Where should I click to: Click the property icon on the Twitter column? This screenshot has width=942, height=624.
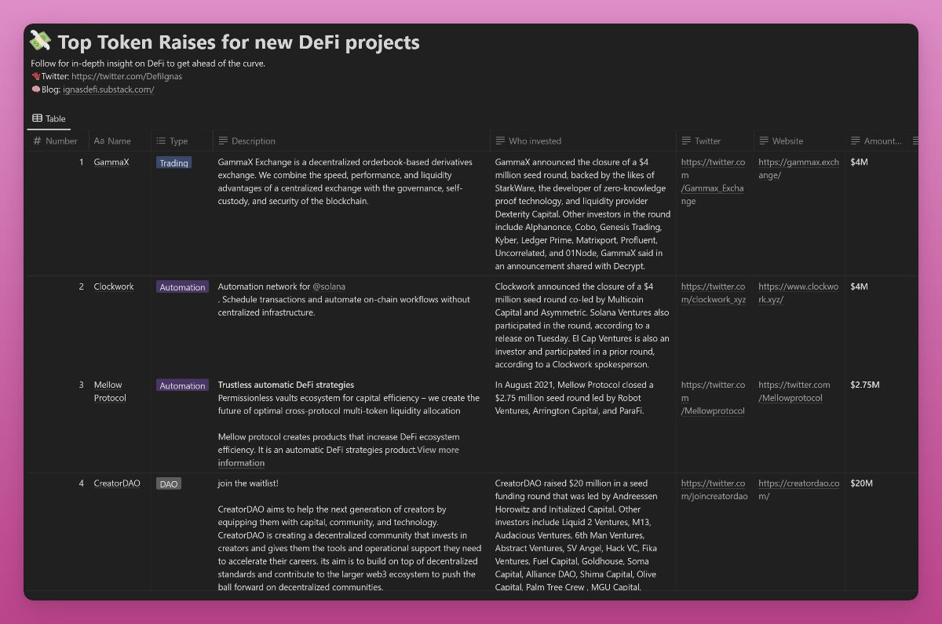click(686, 140)
